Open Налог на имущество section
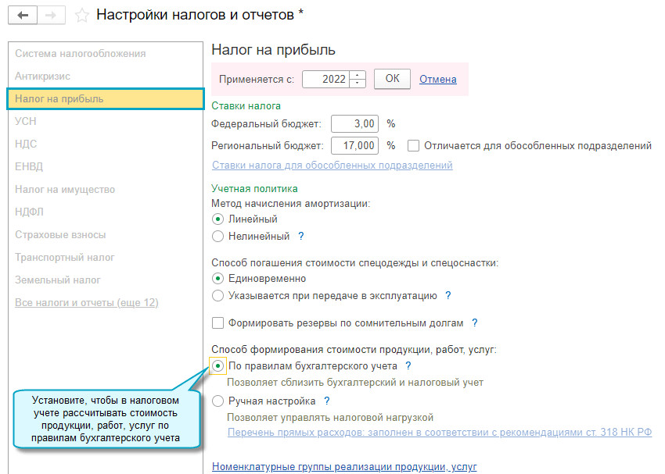Image resolution: width=665 pixels, height=474 pixels. coord(65,189)
